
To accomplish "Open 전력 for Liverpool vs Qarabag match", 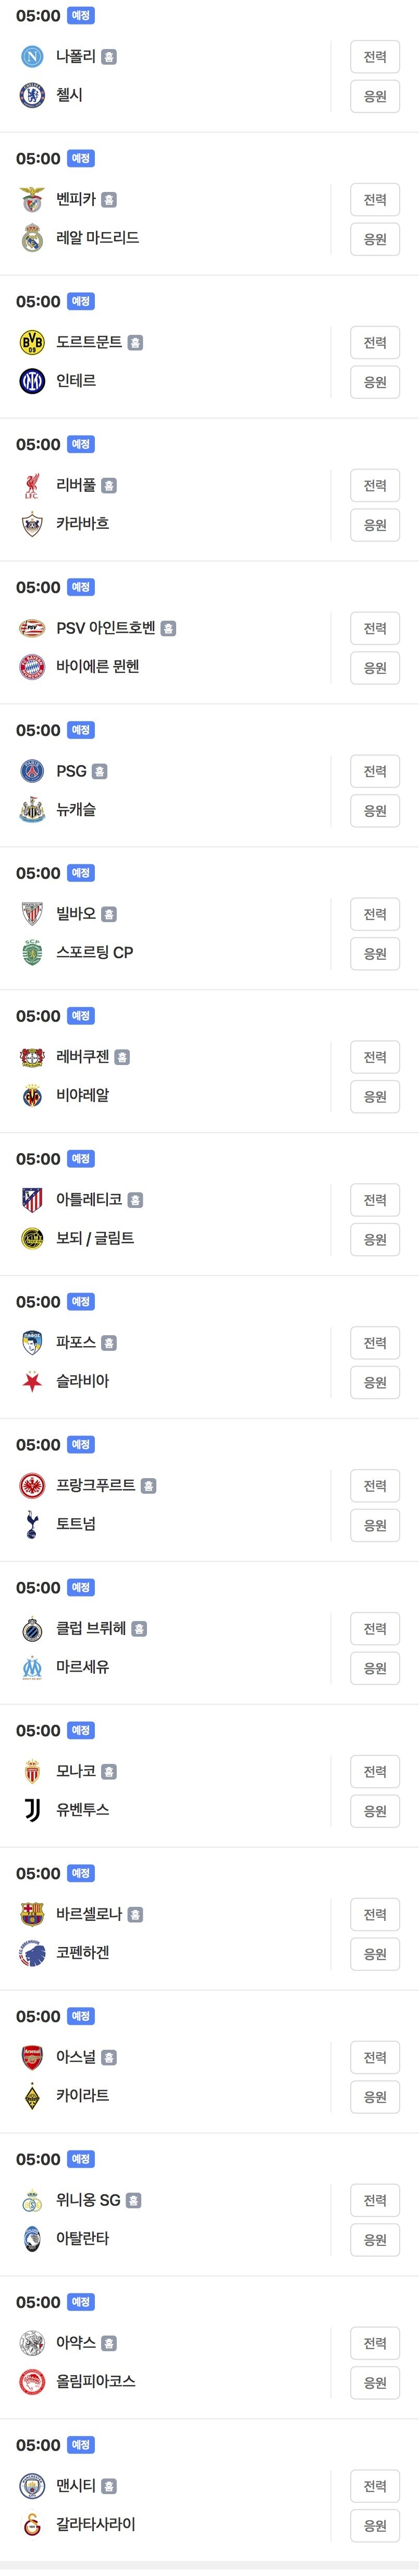I will pyautogui.click(x=375, y=486).
